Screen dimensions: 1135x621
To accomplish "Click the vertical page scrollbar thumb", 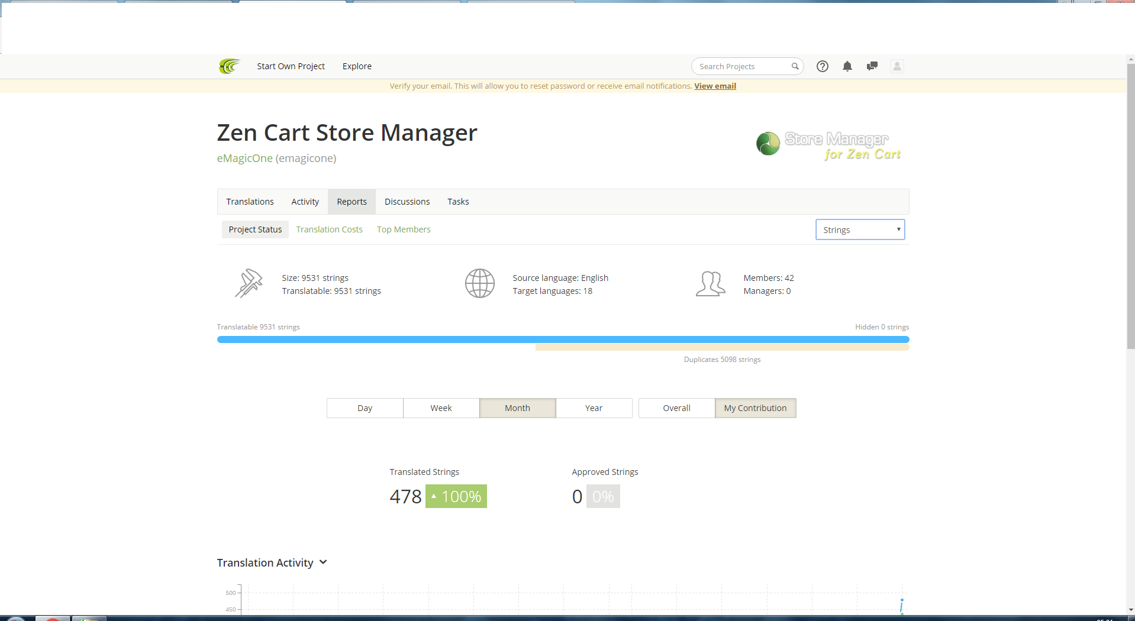I will pyautogui.click(x=1131, y=206).
